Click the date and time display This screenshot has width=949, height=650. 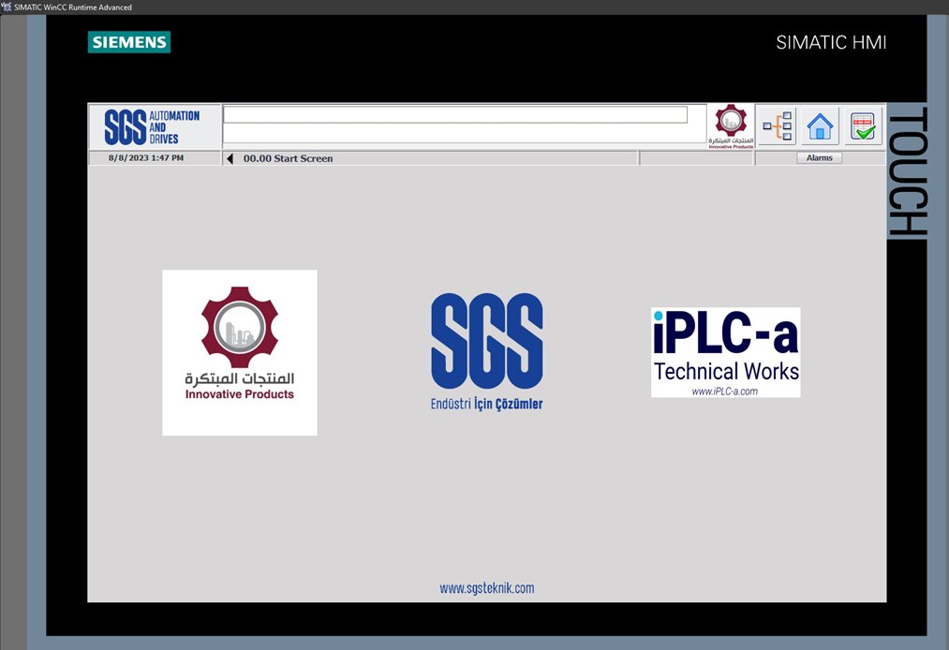click(146, 158)
